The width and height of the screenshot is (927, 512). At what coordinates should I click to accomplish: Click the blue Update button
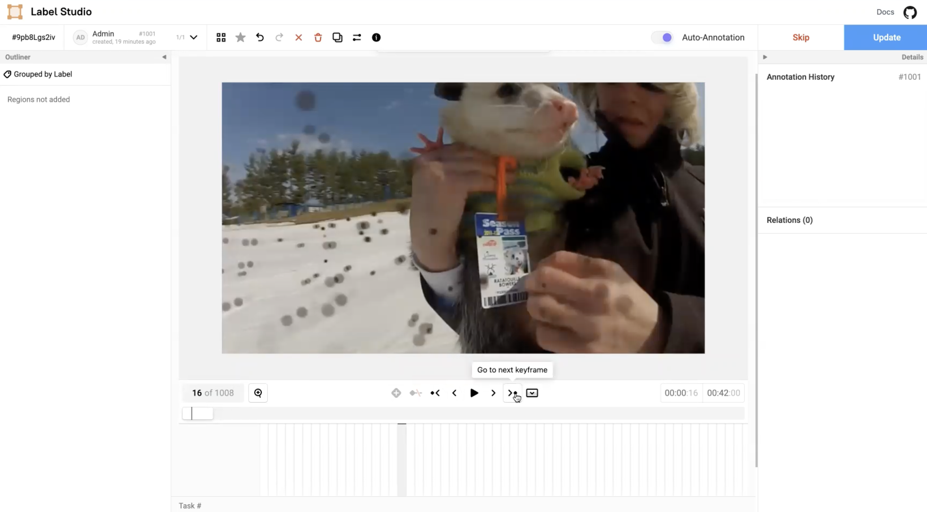(x=886, y=37)
